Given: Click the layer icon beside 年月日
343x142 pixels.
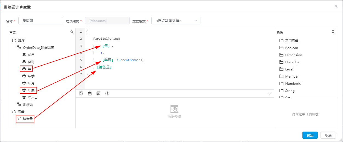Looking at the screenshot, I should click(x=24, y=97).
